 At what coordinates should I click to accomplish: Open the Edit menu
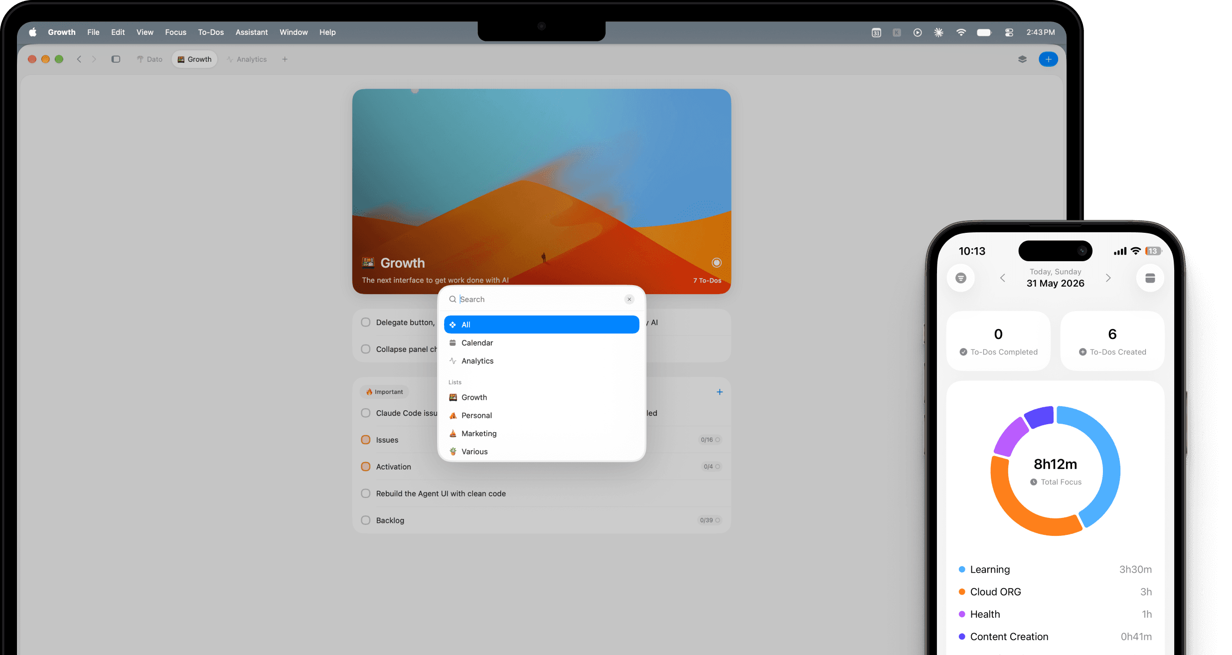[118, 32]
